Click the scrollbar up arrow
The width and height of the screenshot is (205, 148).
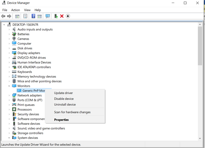(200, 25)
